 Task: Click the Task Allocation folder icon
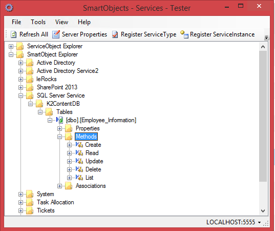30,202
